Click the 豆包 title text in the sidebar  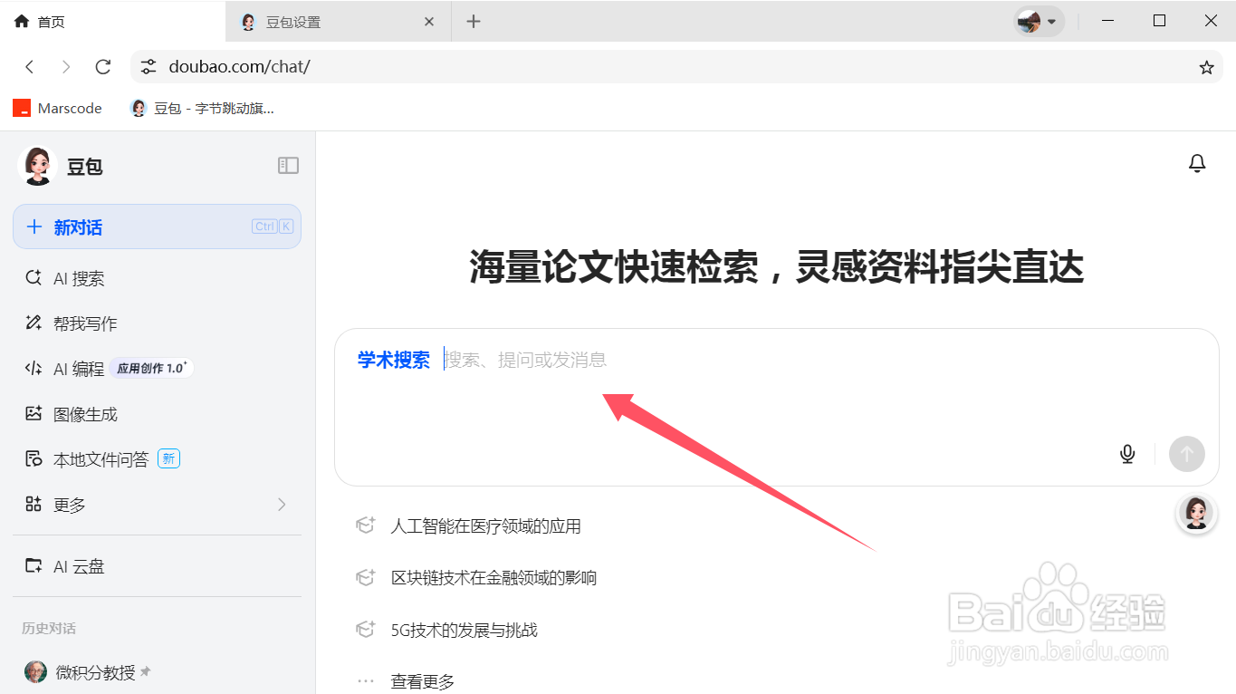[x=84, y=167]
